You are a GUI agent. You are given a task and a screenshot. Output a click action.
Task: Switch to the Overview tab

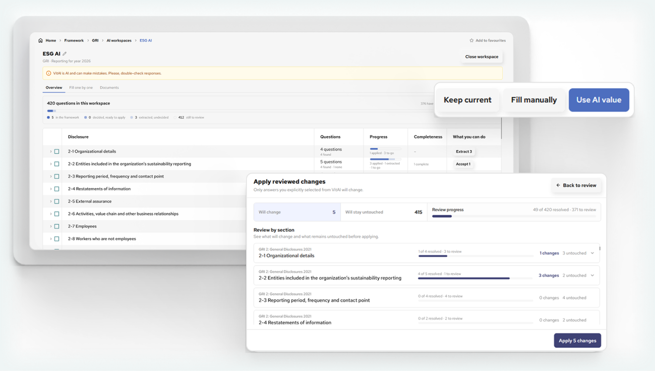[54, 88]
